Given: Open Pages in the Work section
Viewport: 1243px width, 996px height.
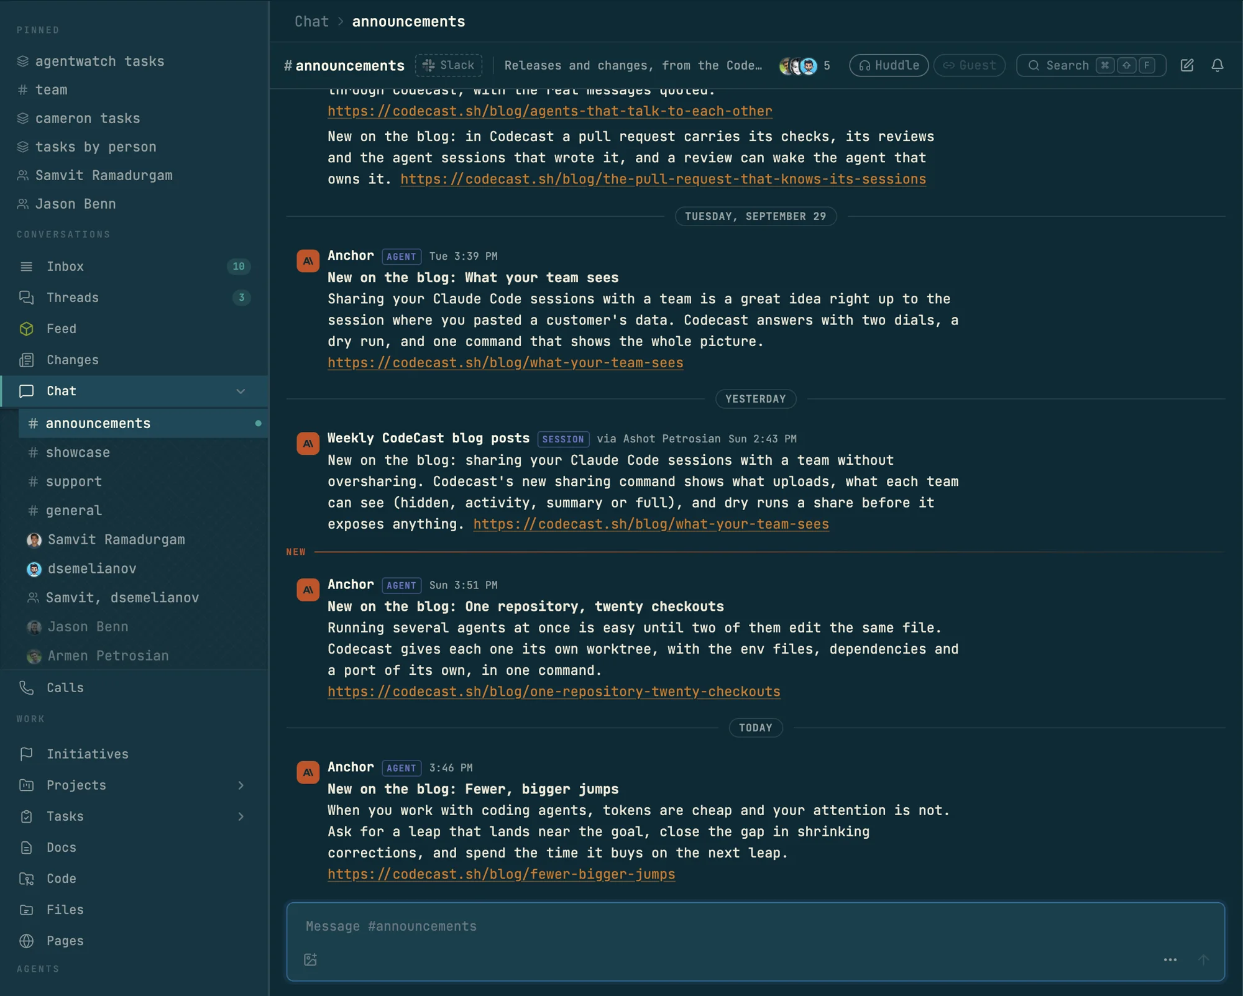Looking at the screenshot, I should 134,941.
